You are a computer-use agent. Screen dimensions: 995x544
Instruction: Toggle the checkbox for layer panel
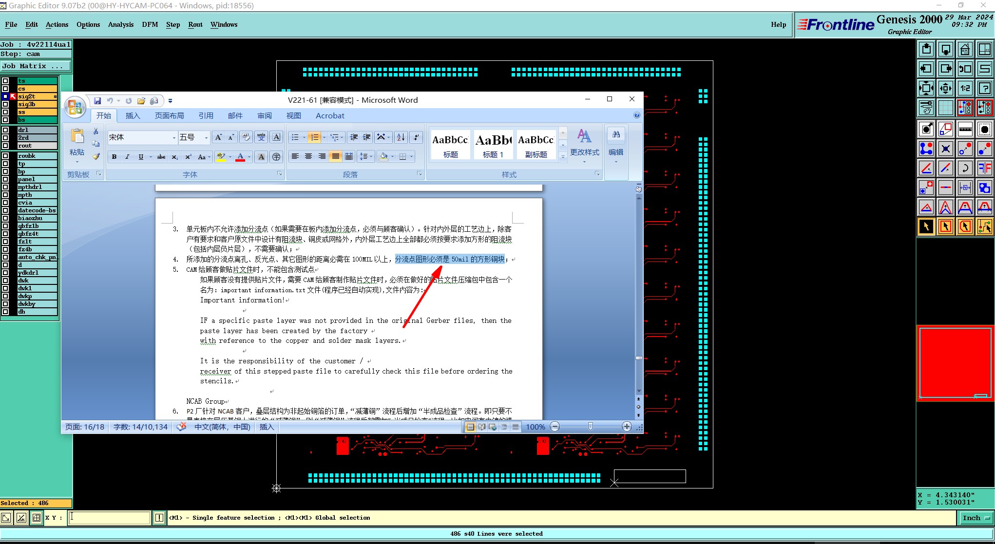tap(5, 179)
